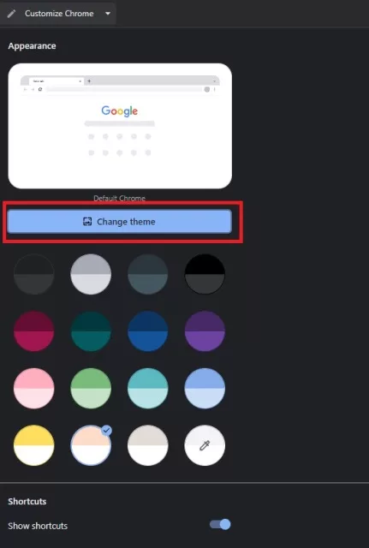The height and width of the screenshot is (548, 369).
Task: Click the image icon on Change theme
Action: click(x=87, y=222)
